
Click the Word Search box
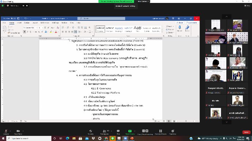click(x=101, y=19)
